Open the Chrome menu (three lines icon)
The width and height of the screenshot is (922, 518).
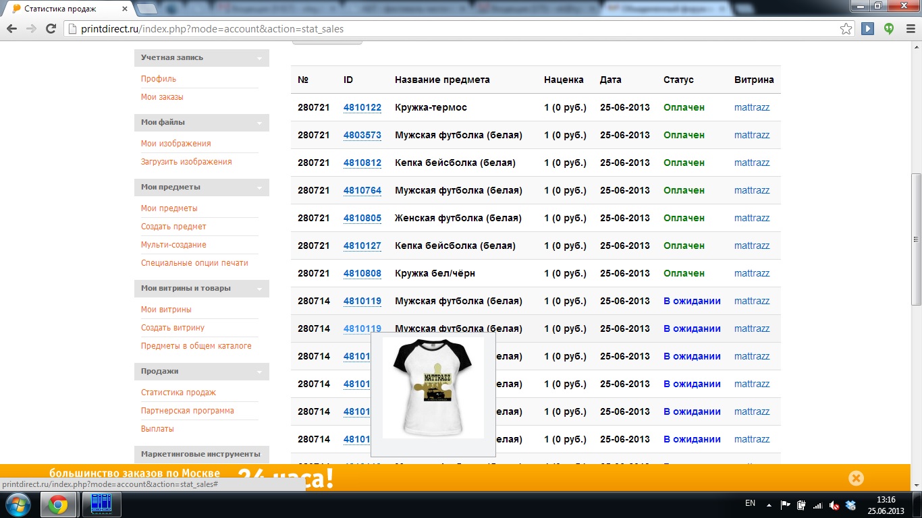click(910, 29)
